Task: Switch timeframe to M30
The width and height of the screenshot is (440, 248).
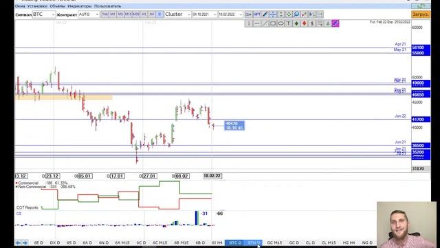Action: click(x=136, y=14)
